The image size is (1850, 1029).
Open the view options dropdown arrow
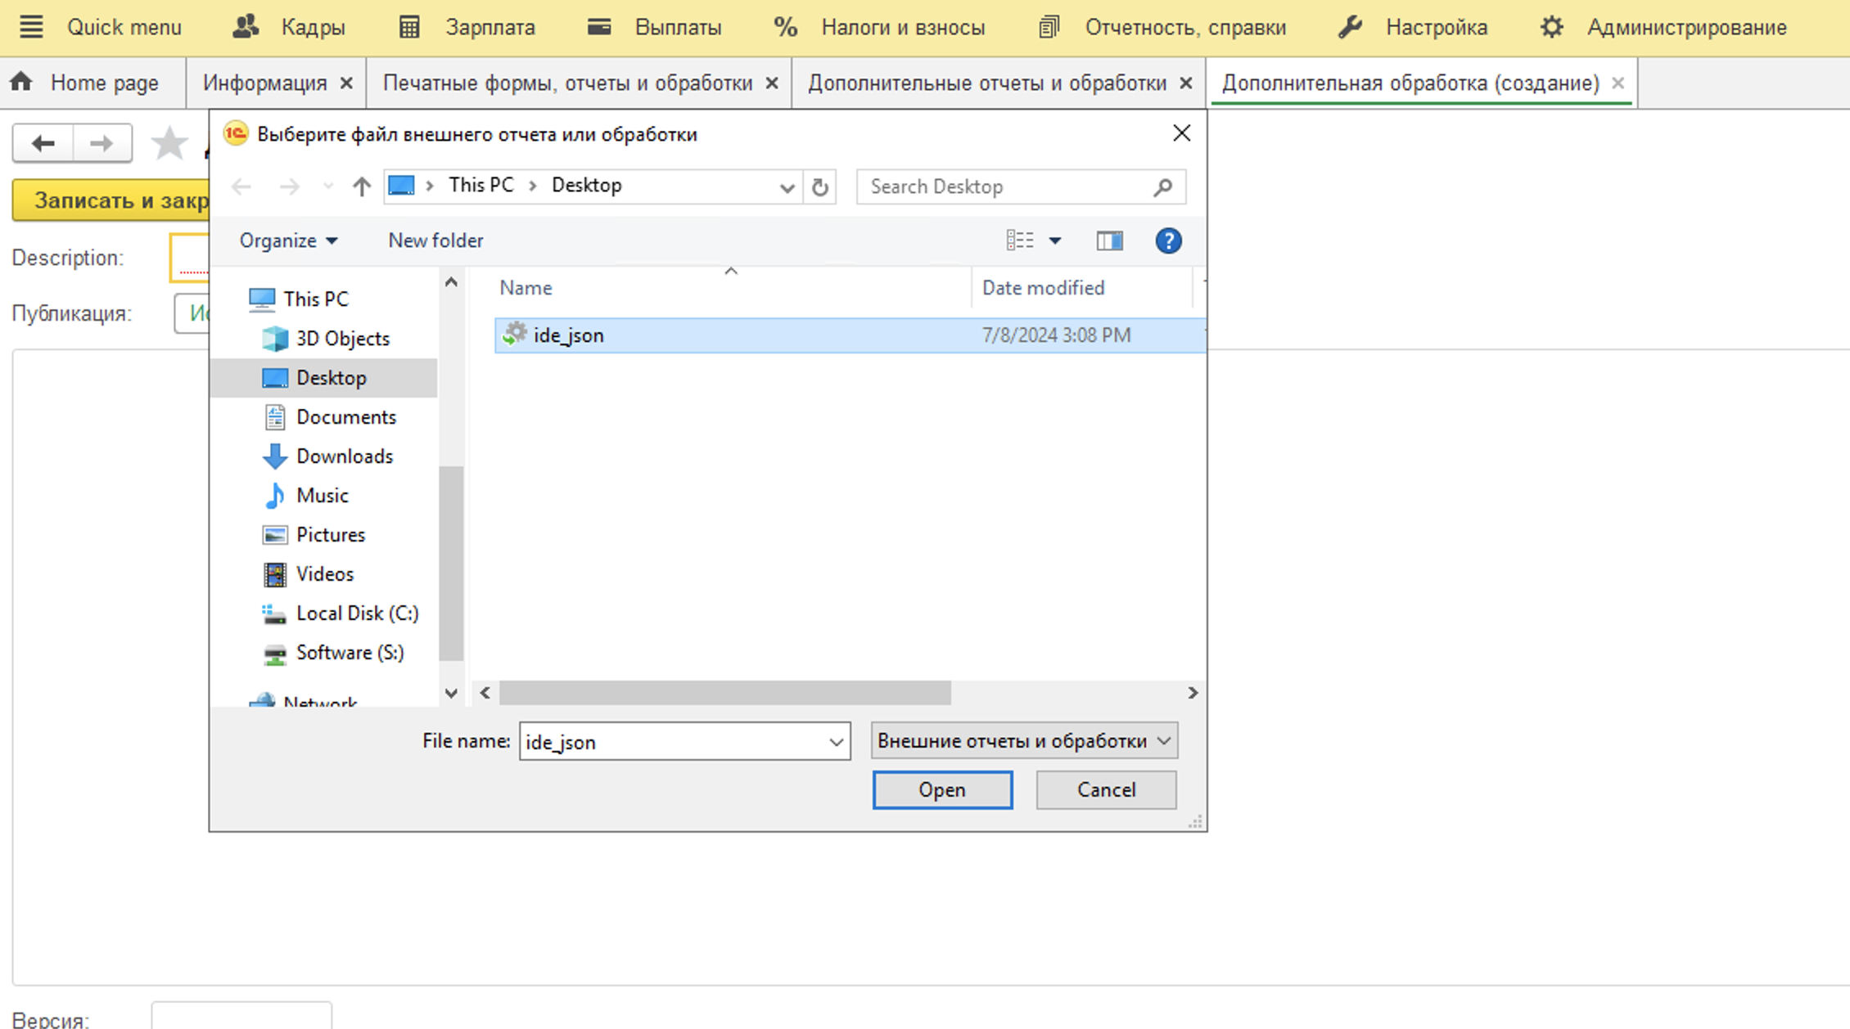coord(1055,240)
